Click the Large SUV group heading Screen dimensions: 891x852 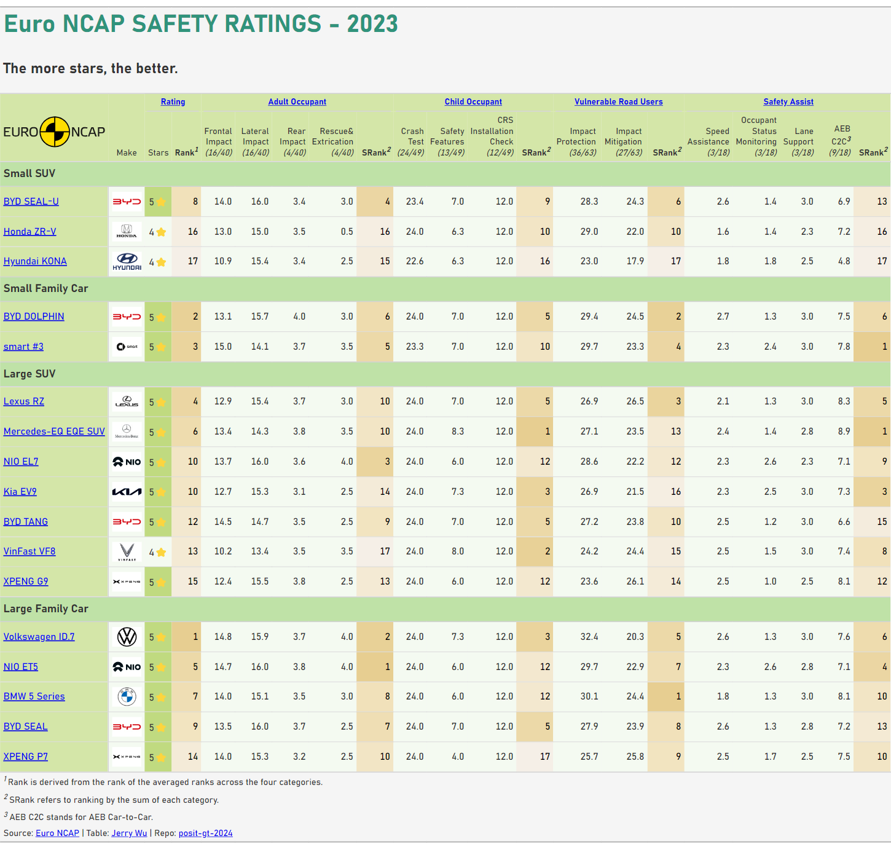tap(29, 374)
